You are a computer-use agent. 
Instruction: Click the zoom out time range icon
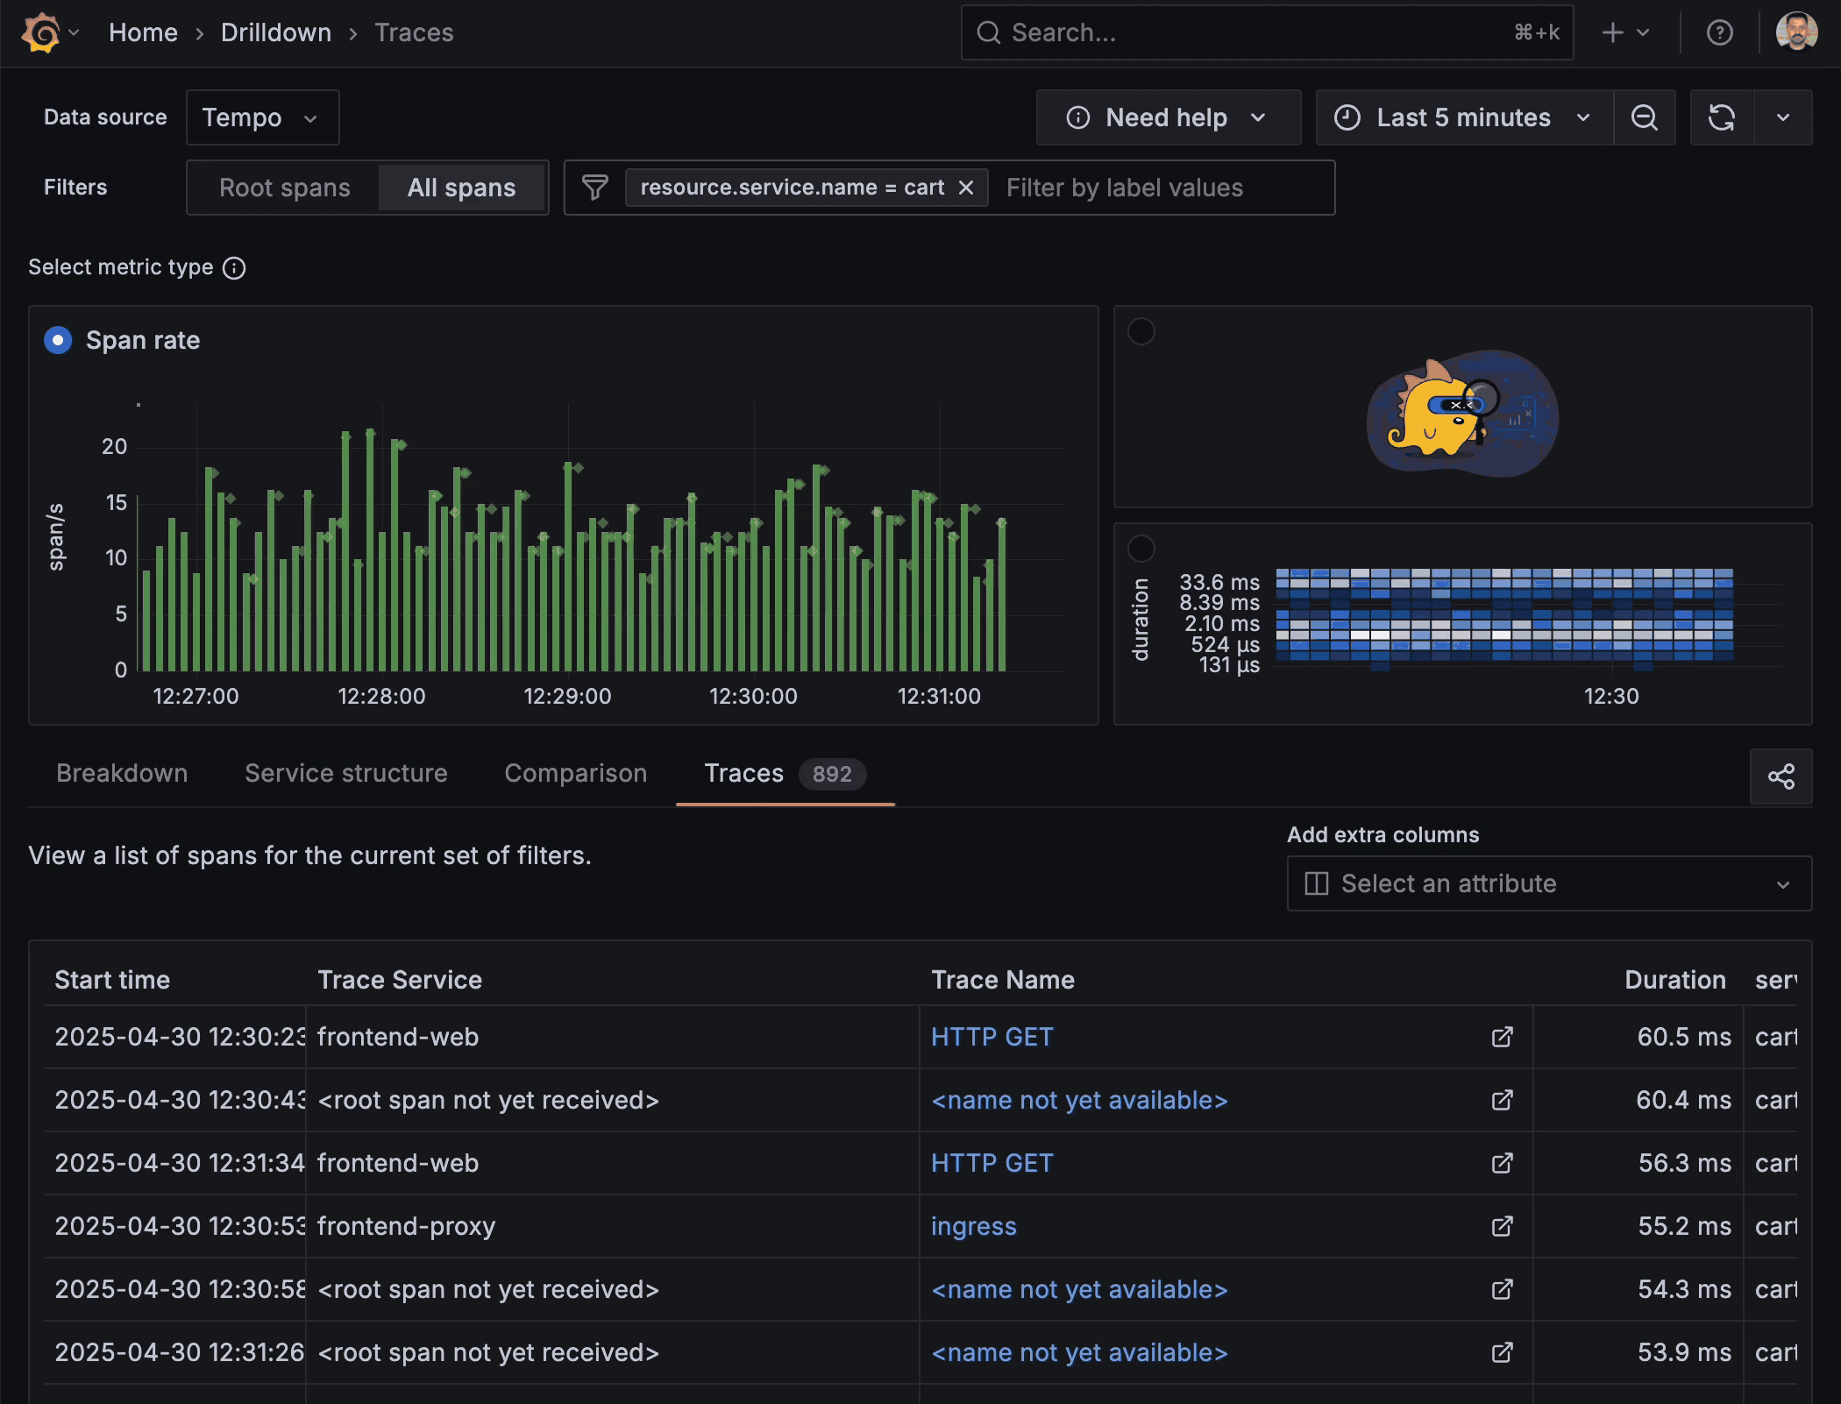(x=1645, y=117)
